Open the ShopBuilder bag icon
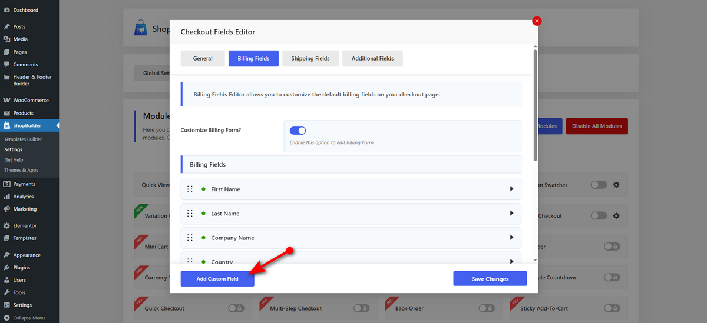Screen dimensions: 707x323 pyautogui.click(x=6, y=125)
